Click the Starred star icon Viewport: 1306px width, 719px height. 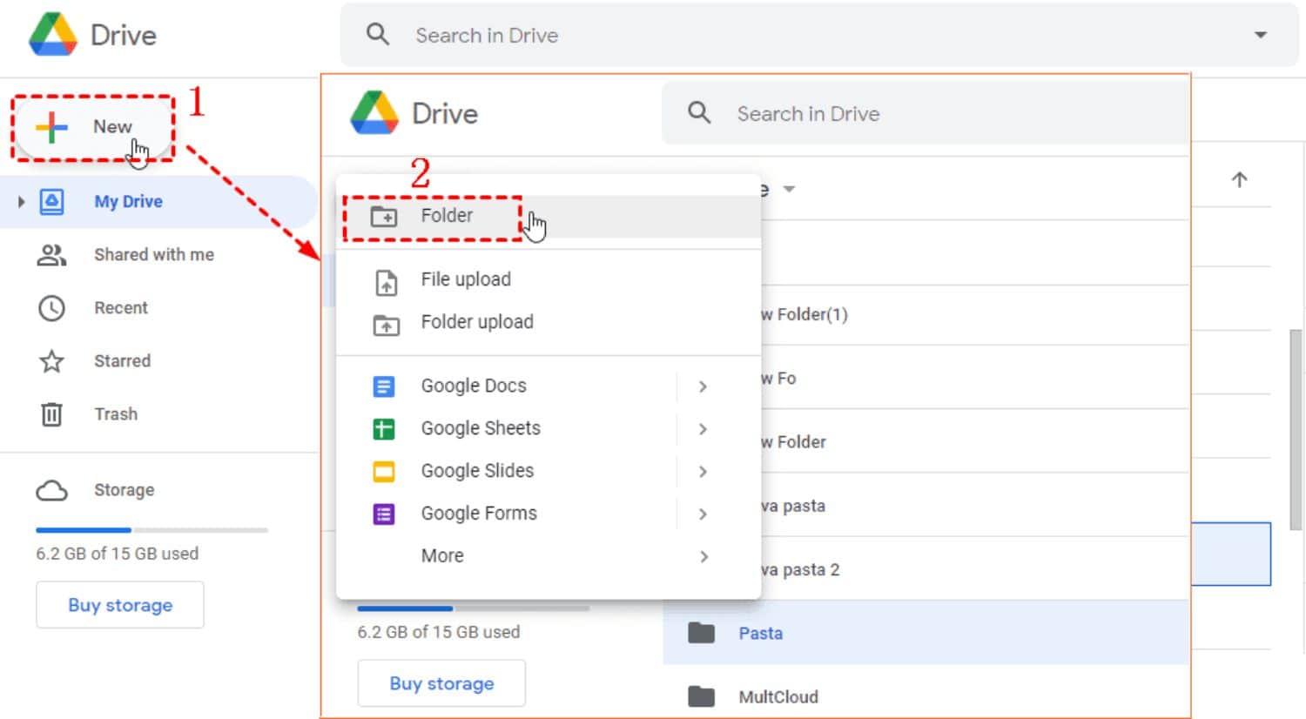51,361
